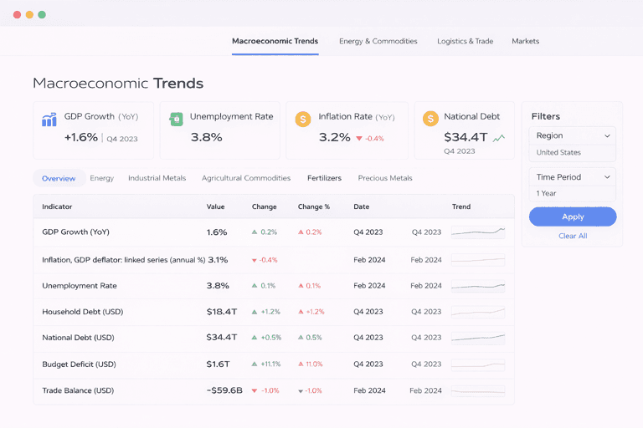Click the green Unemployment Rate card icon

(x=176, y=119)
